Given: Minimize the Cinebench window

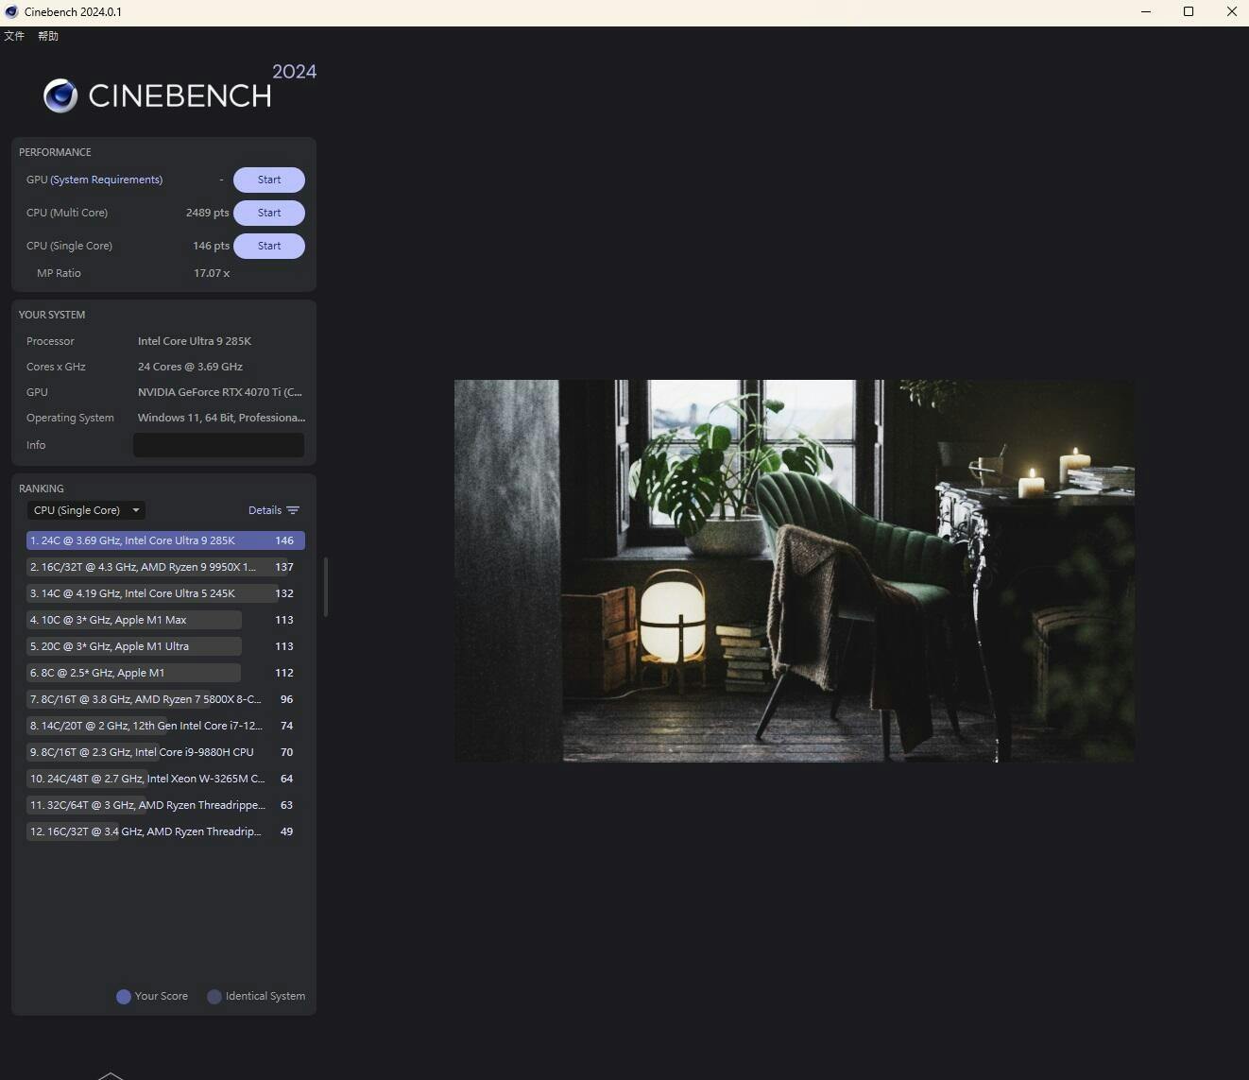Looking at the screenshot, I should pos(1146,12).
